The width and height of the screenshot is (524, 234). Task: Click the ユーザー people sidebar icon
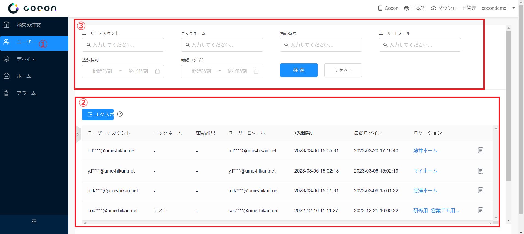(x=7, y=42)
